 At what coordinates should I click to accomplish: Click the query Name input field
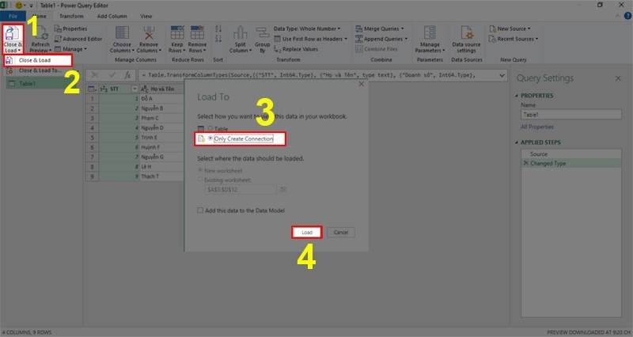point(570,115)
